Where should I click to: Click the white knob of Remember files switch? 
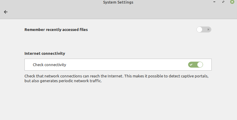200,29
